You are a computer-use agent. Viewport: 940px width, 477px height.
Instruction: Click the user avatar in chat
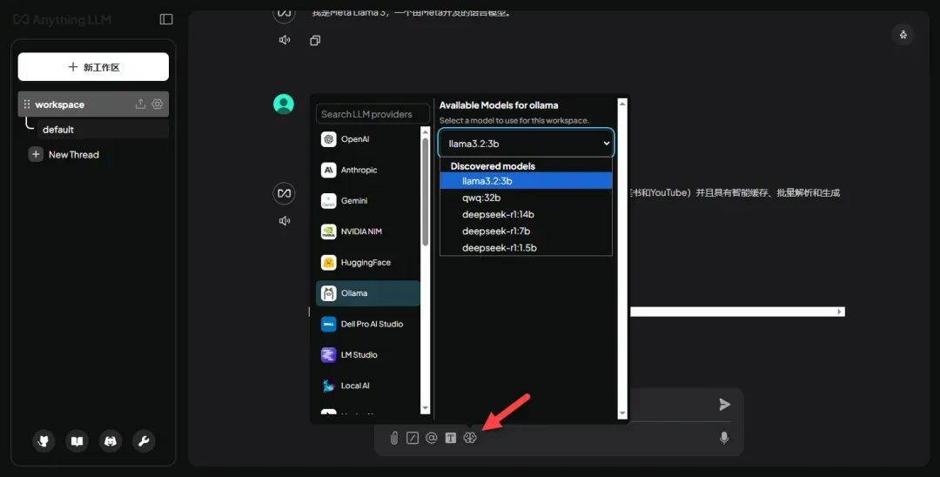[284, 104]
